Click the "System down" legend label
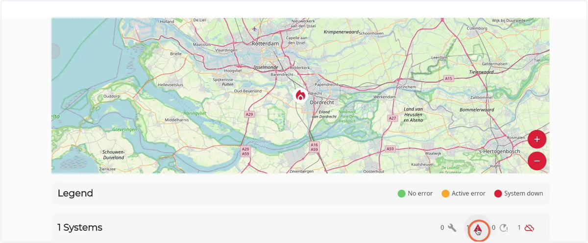 click(524, 194)
